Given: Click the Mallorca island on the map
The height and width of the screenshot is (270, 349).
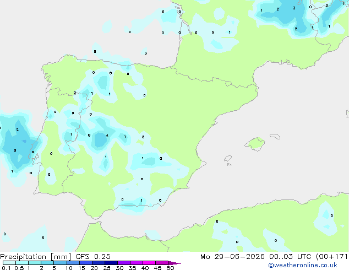Looking at the screenshot, I should pos(255,144).
